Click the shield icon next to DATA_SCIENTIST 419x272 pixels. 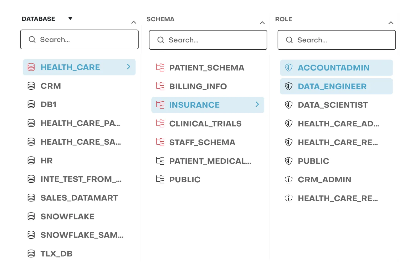[288, 105]
